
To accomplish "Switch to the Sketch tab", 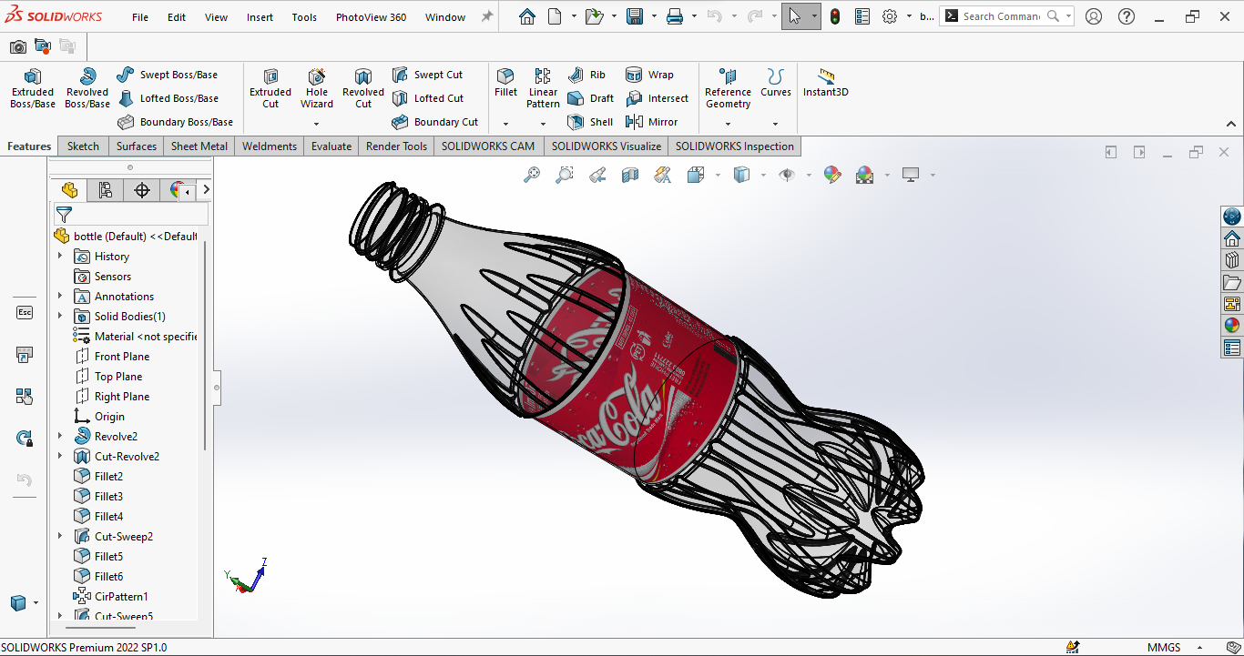I will tap(83, 146).
